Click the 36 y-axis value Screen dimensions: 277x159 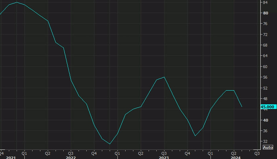click(265, 131)
